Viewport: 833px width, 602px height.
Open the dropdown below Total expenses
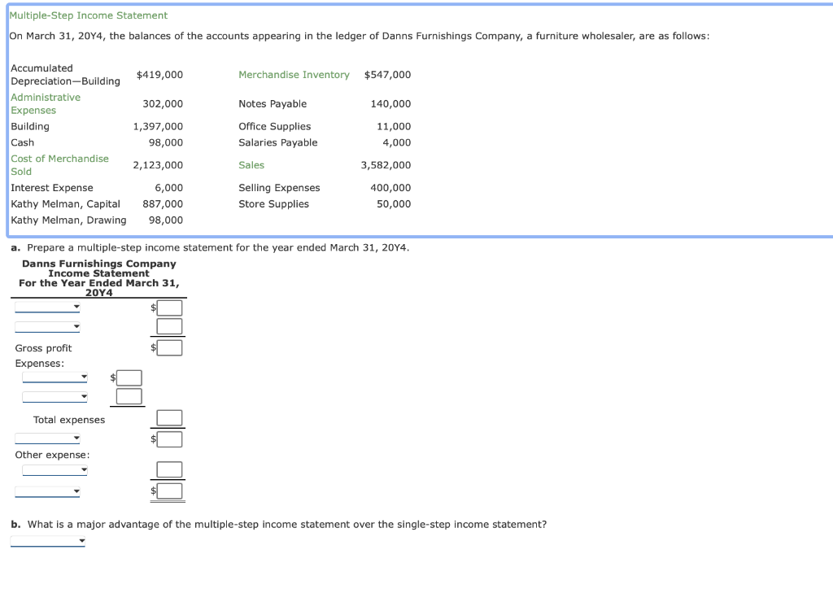[47, 438]
